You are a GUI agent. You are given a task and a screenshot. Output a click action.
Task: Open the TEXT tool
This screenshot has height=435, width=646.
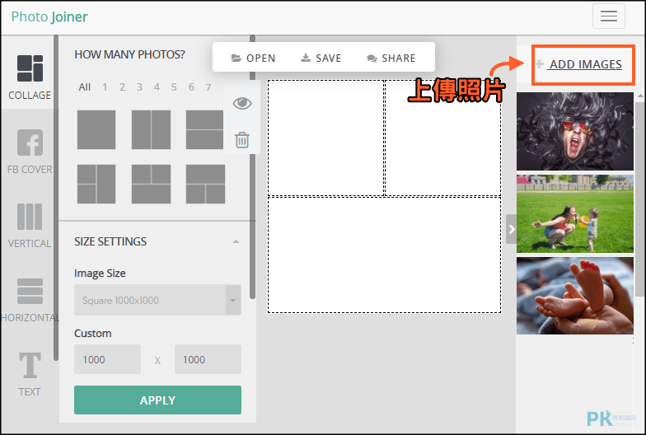pos(30,374)
